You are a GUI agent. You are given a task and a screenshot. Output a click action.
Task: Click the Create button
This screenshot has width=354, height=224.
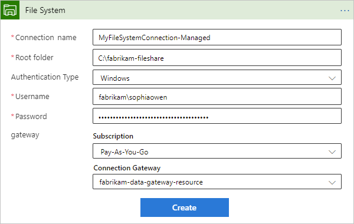185,207
